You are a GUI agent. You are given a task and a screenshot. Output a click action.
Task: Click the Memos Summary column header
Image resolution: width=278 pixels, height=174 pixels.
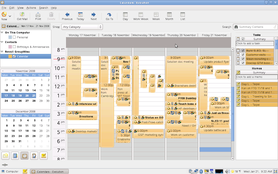[x=259, y=72]
